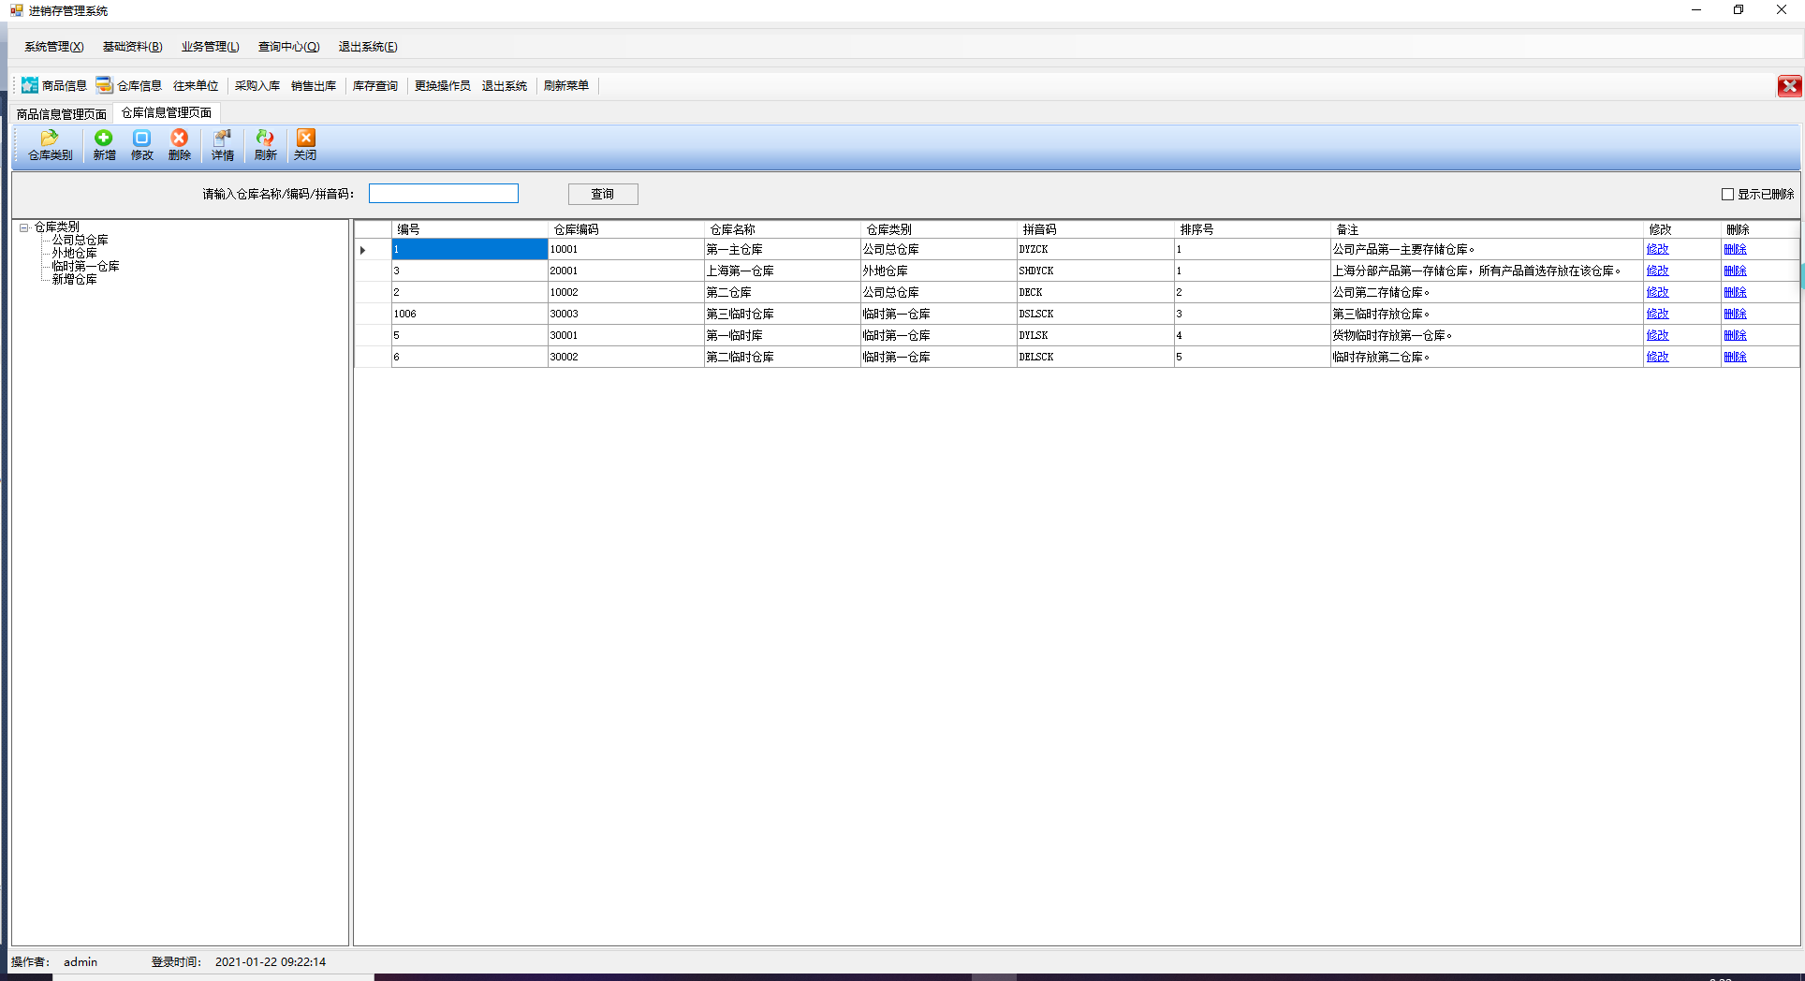Collapse the 仓库类别 tree root node
This screenshot has width=1805, height=981.
click(x=24, y=227)
